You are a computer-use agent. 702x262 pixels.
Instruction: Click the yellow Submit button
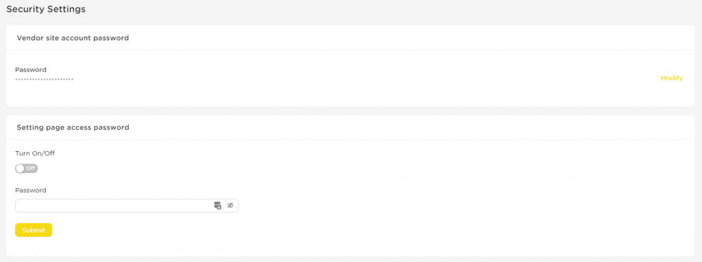tap(34, 230)
